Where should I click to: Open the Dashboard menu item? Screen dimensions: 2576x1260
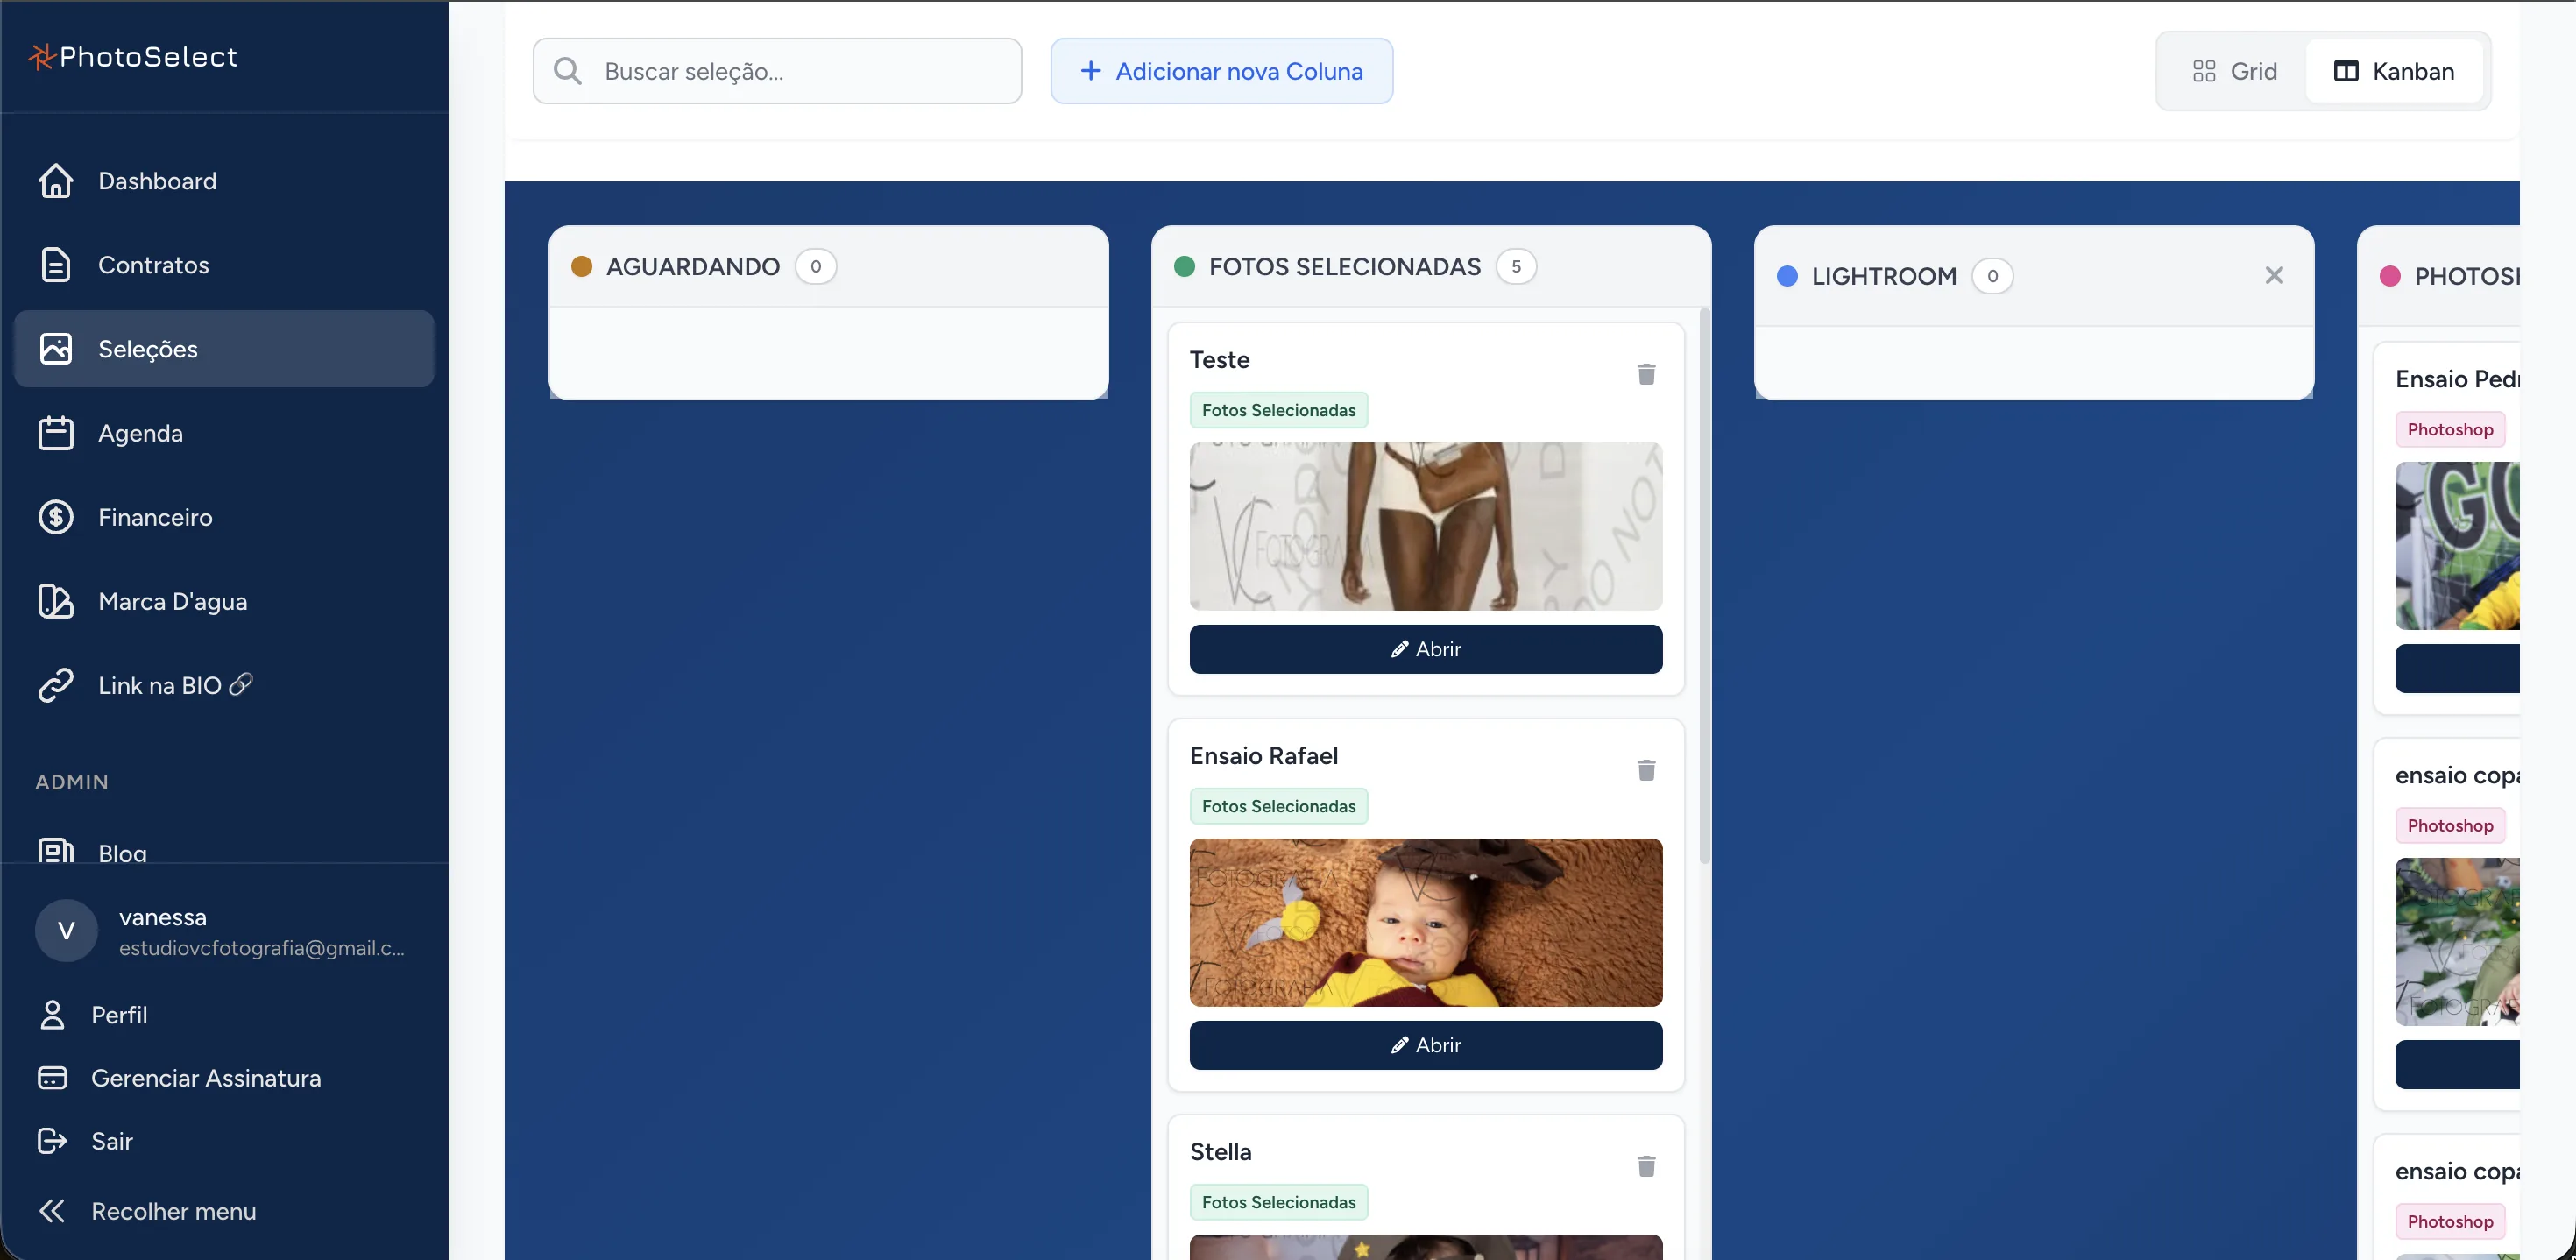(224, 181)
